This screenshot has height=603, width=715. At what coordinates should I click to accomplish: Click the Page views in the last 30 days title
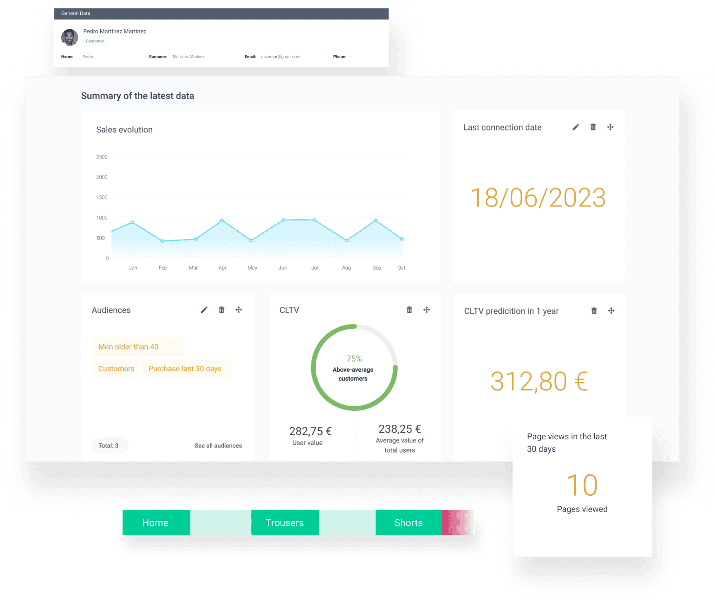[567, 443]
